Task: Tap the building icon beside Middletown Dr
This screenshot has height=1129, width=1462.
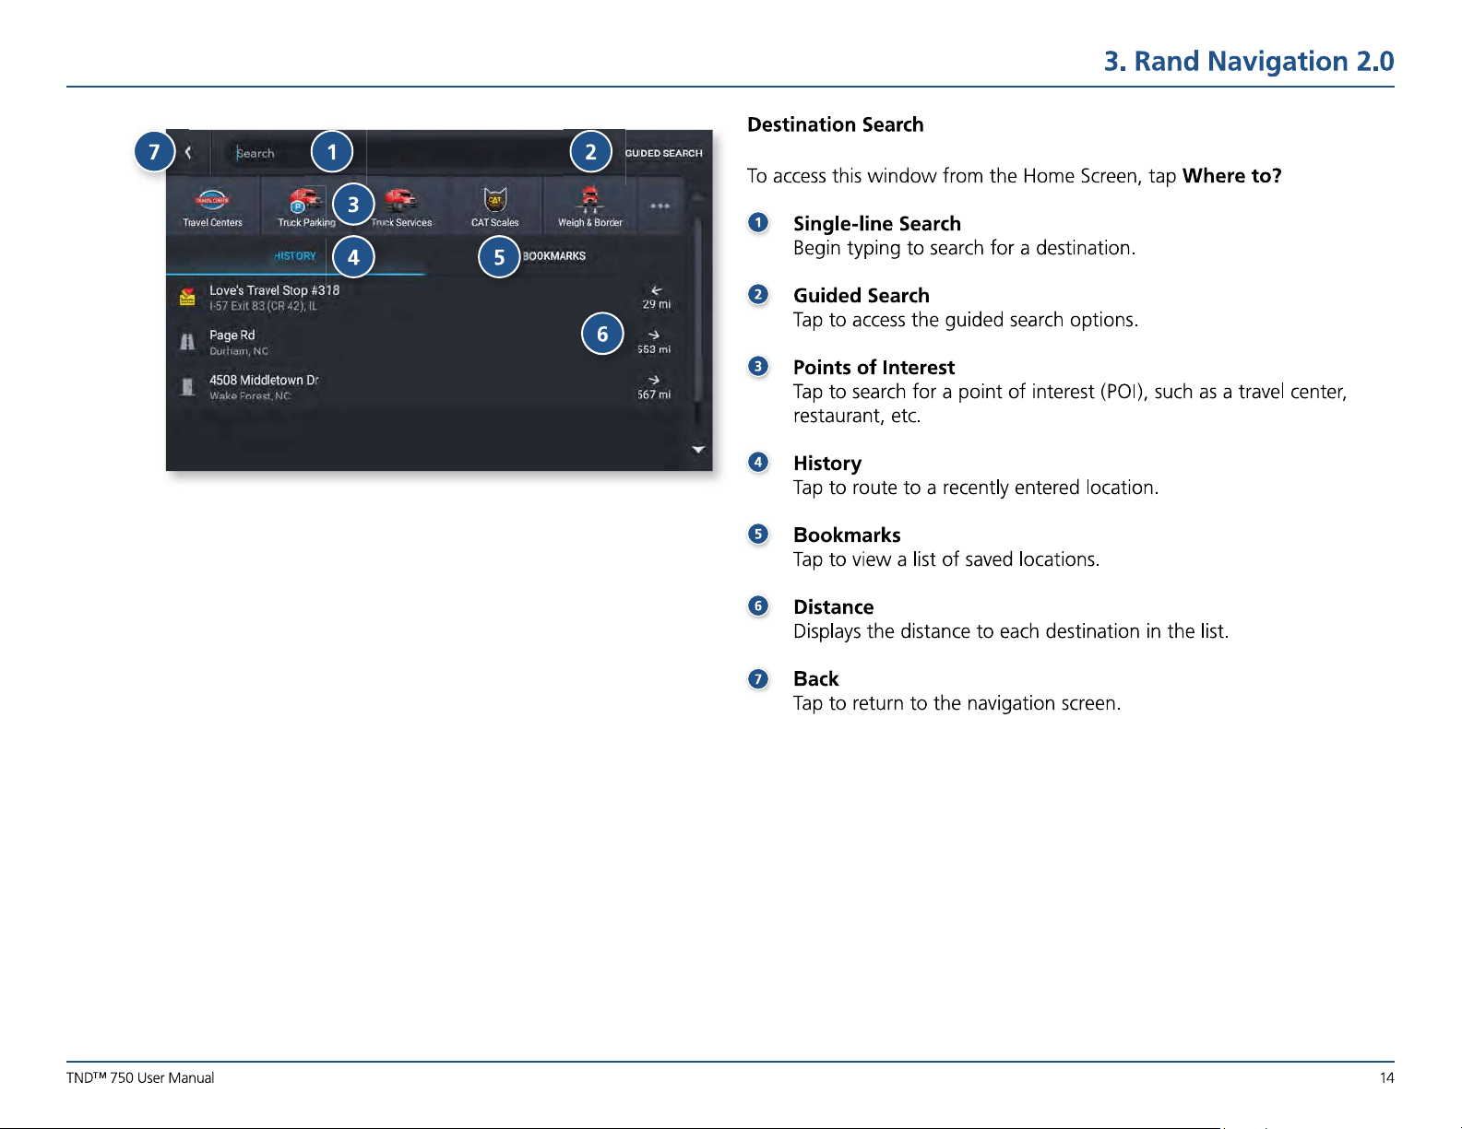Action: 187,387
